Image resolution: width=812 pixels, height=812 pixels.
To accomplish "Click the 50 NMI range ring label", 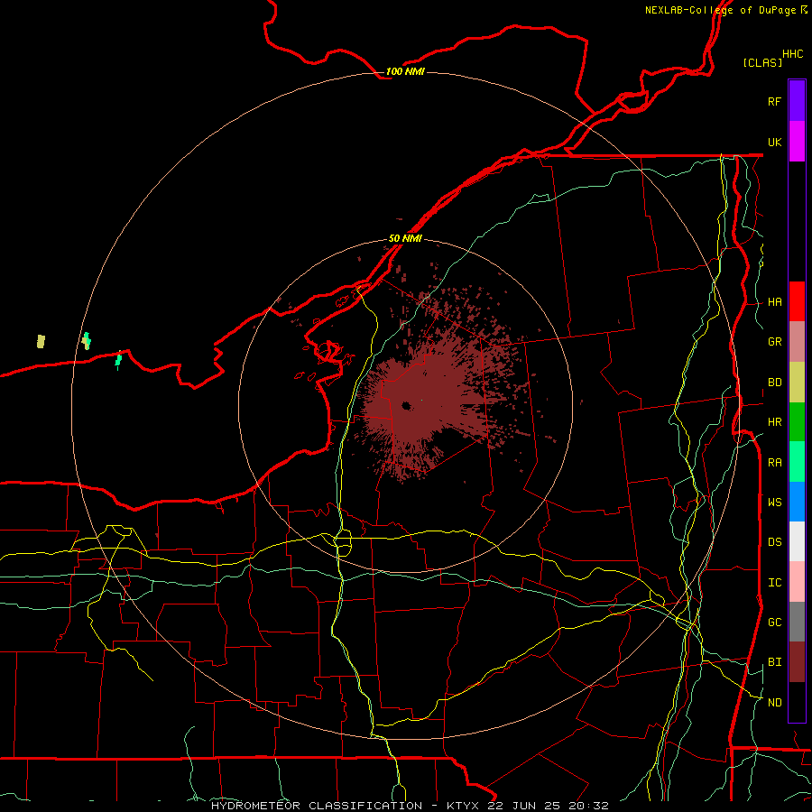I will pos(405,238).
